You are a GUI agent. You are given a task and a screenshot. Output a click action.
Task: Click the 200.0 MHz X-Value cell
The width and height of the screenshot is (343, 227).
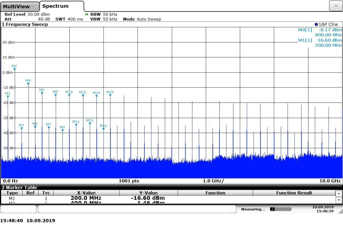coord(86,198)
